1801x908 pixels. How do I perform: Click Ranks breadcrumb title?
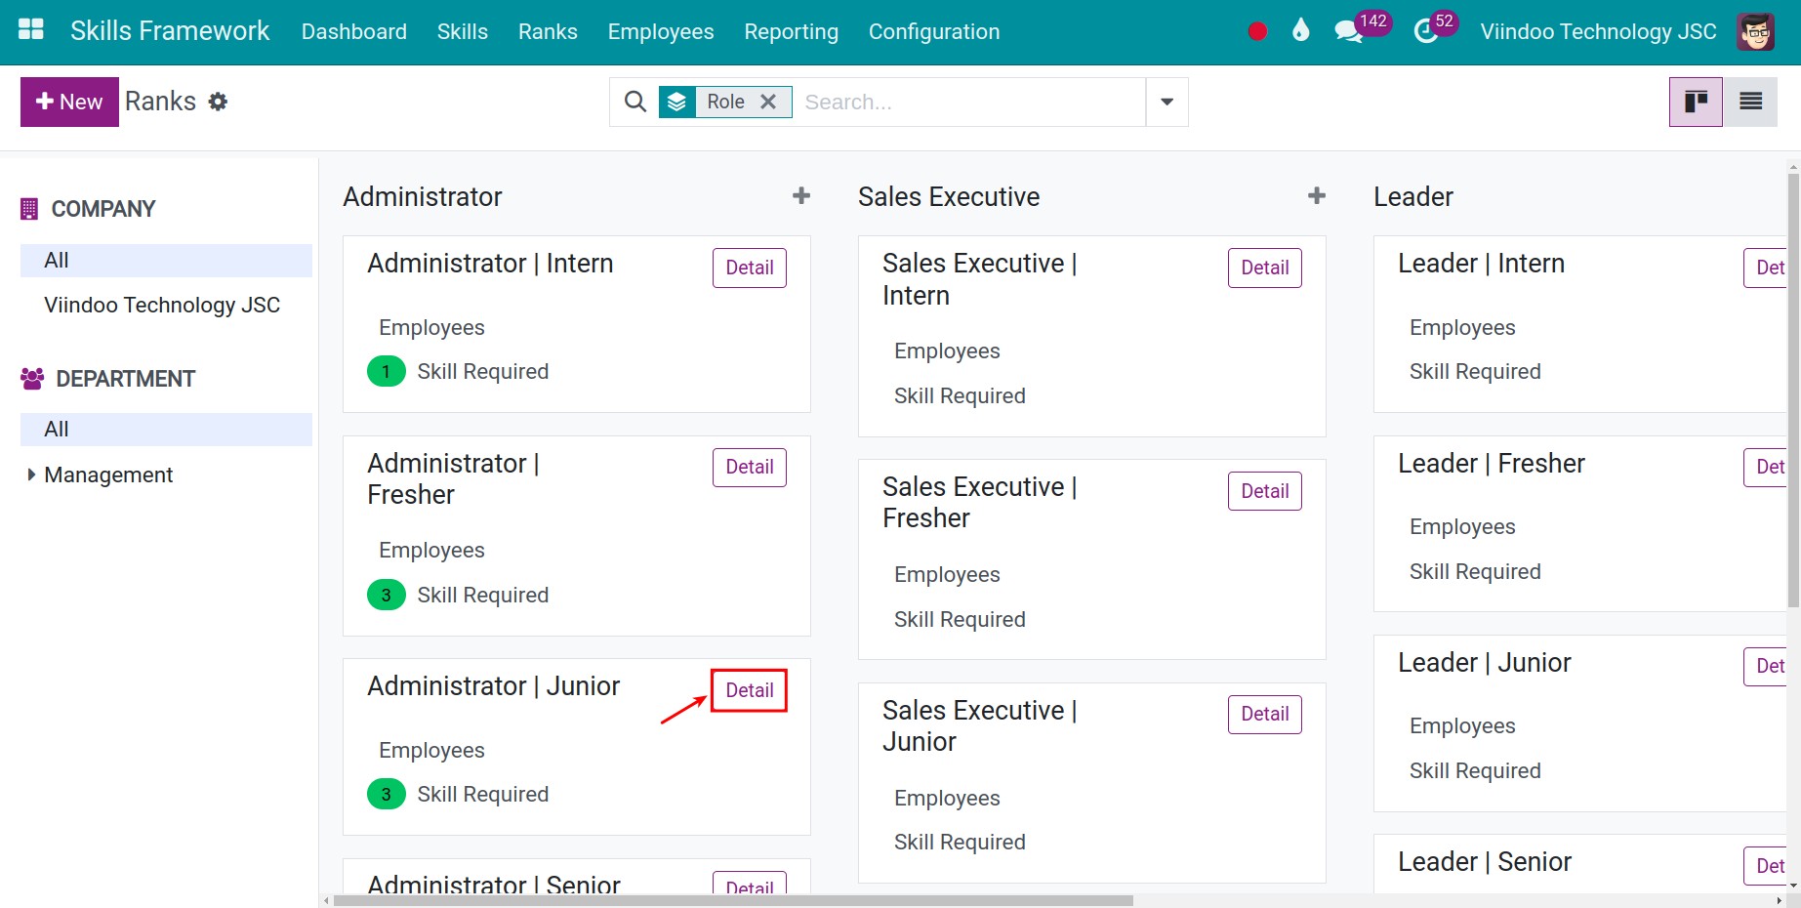160,102
